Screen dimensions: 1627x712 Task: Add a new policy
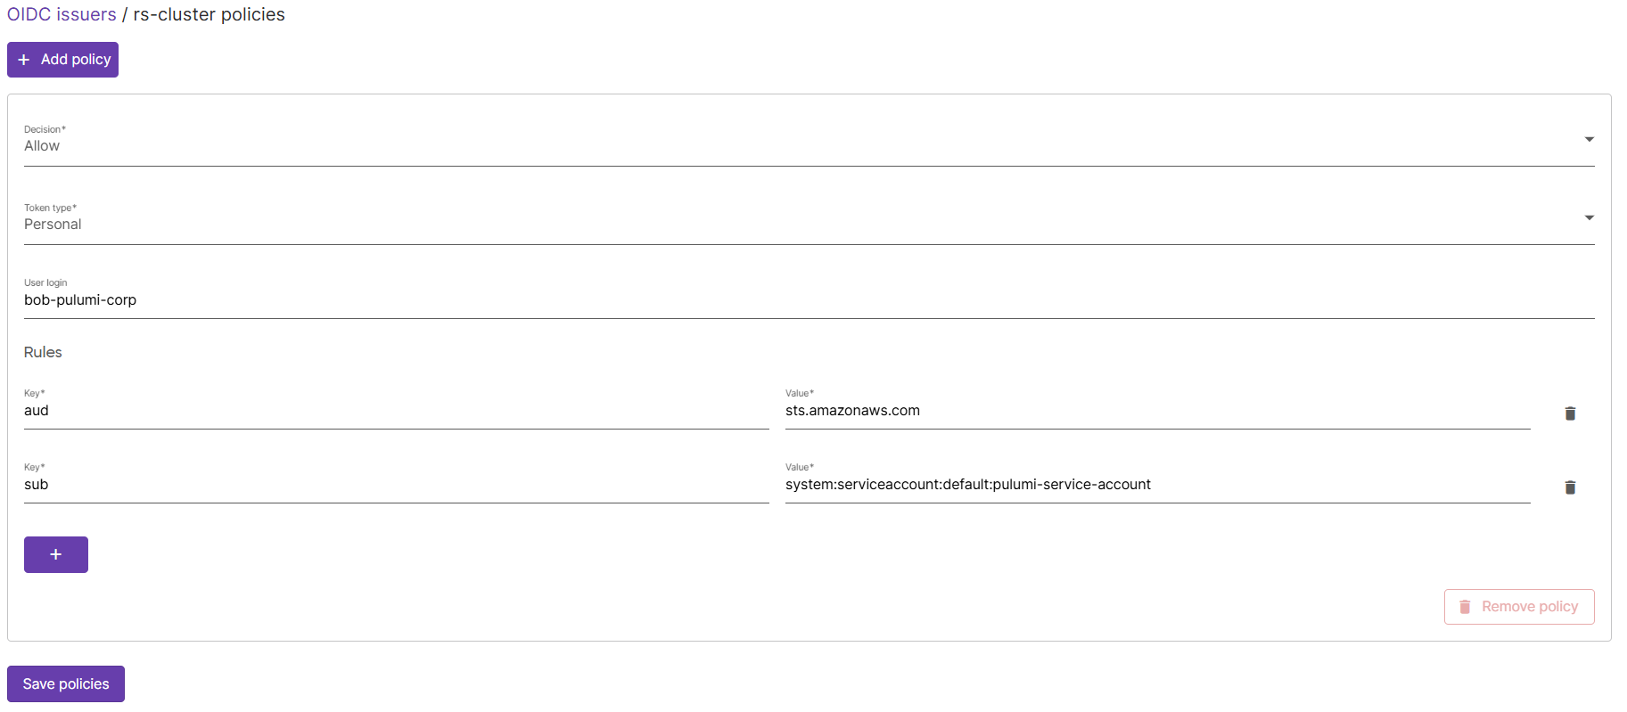coord(62,59)
